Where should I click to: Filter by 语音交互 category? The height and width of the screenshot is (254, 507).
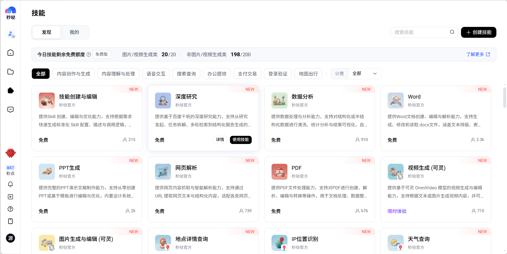click(156, 74)
